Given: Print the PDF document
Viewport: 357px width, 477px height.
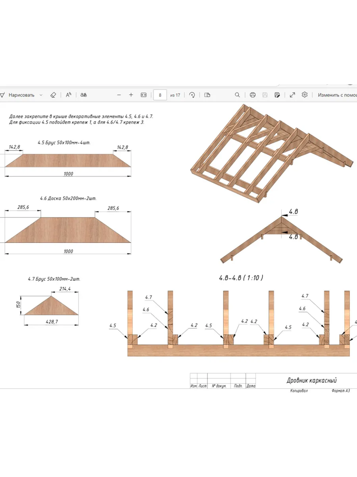Looking at the screenshot, I should [253, 95].
